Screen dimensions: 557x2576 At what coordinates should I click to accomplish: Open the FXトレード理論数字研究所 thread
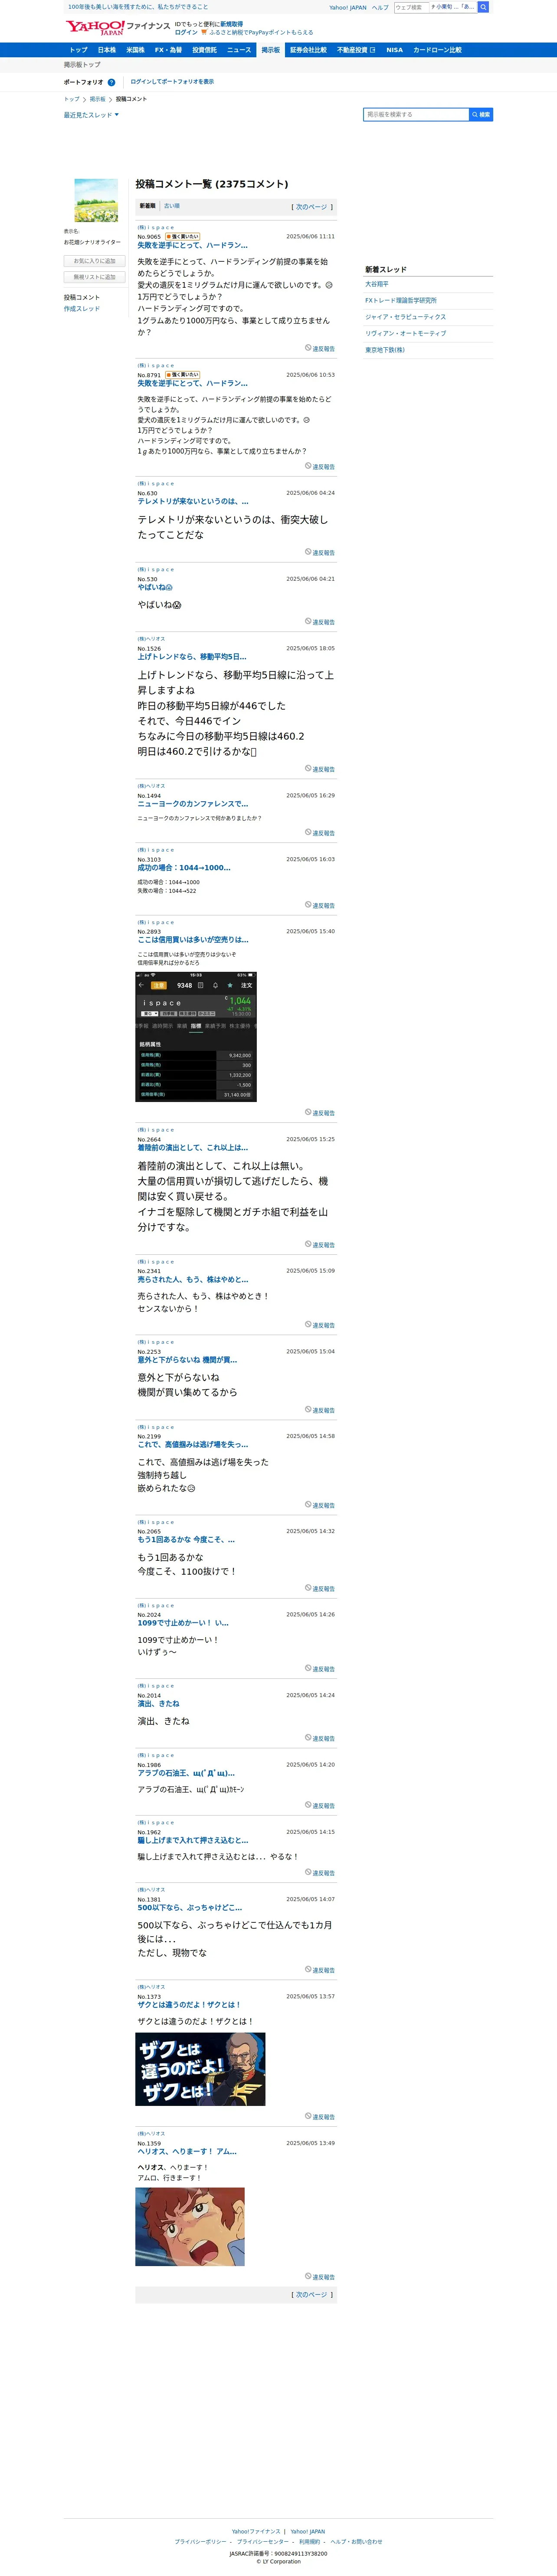click(x=401, y=300)
